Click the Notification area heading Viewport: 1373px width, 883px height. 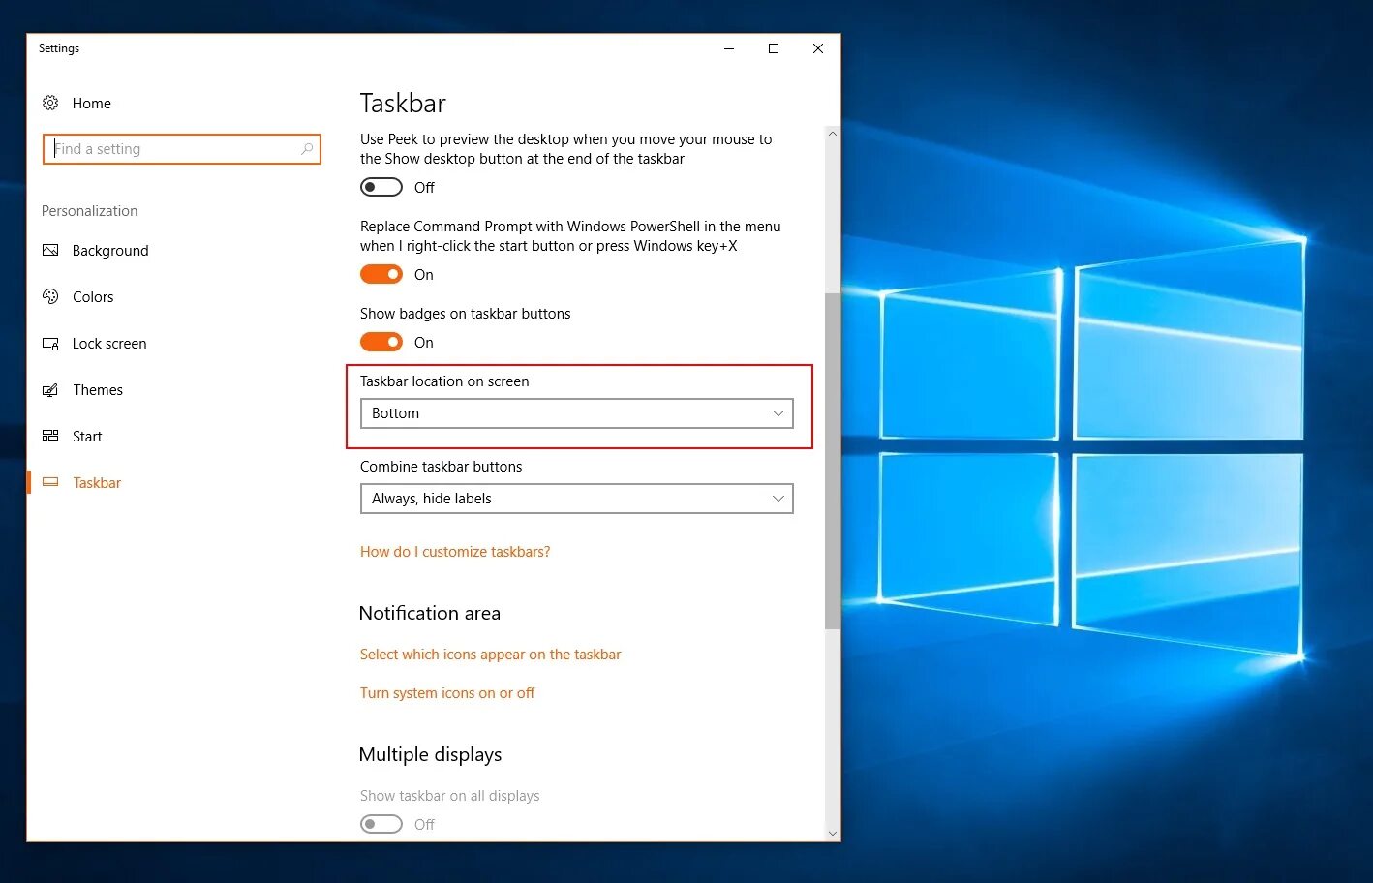[x=430, y=613]
